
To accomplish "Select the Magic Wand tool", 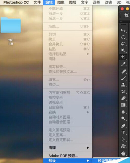I will coord(123,50).
